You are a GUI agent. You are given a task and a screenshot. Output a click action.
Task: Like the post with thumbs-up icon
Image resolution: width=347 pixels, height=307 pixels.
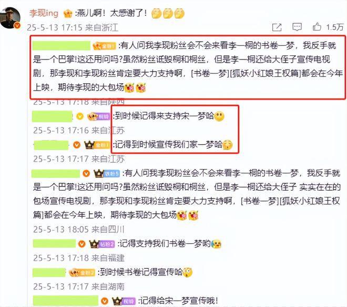pyautogui.click(x=317, y=27)
